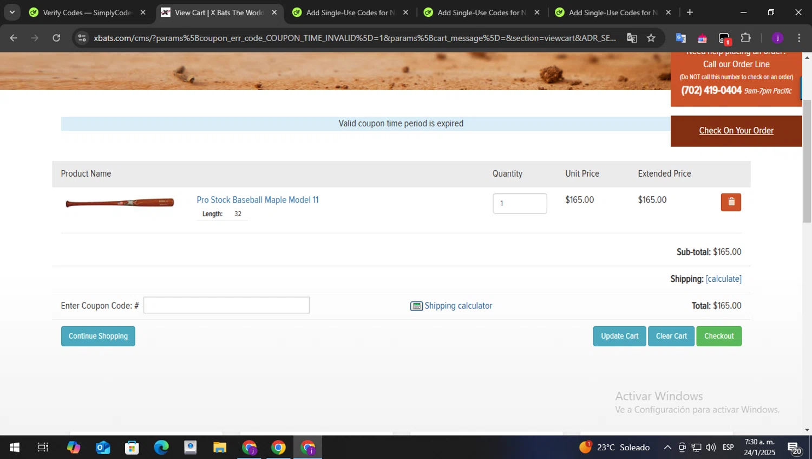
Task: Click the scrollbar down arrow
Action: 807,430
